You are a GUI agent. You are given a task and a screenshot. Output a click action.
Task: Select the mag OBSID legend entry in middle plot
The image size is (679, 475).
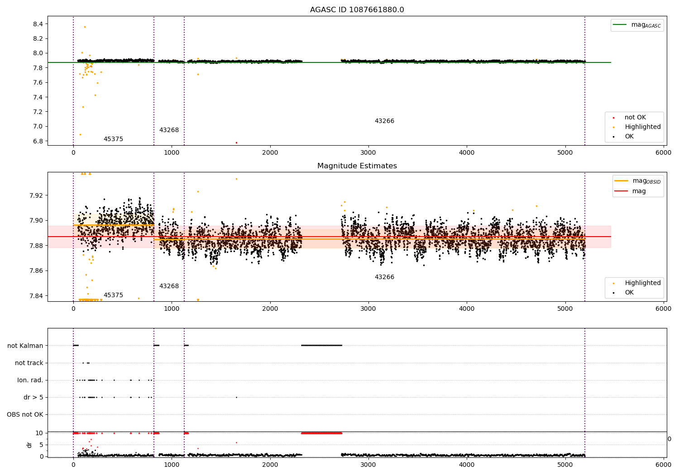point(638,181)
